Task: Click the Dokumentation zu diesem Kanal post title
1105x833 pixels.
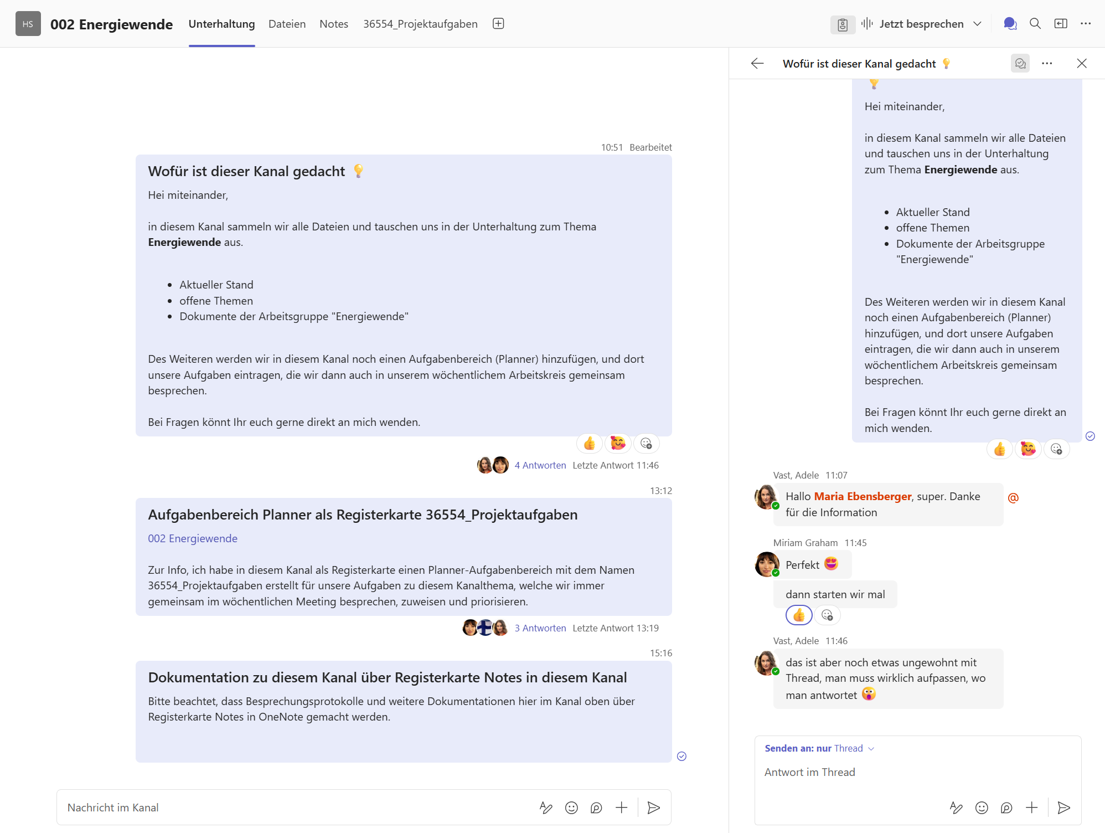Action: 388,677
